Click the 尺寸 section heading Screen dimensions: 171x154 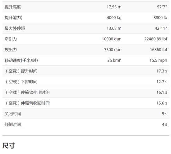coord(9,146)
